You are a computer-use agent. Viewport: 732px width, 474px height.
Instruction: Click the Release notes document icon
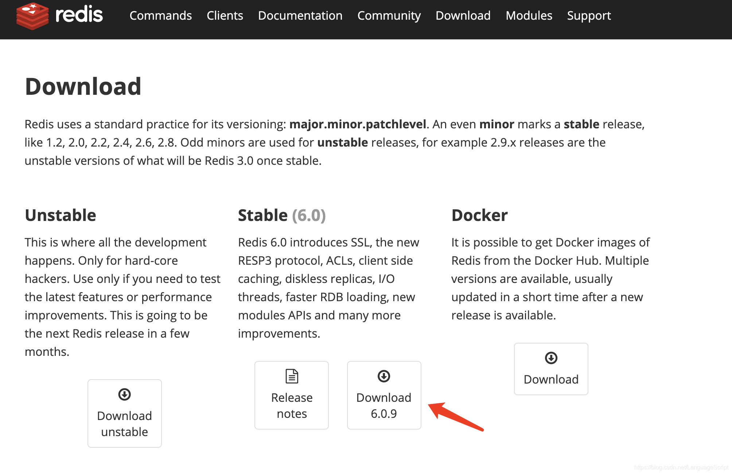click(292, 376)
